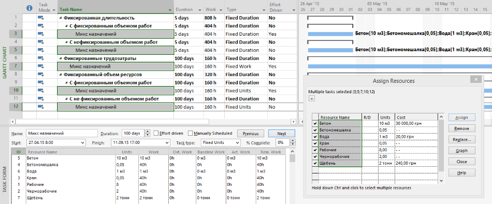Image resolution: width=492 pixels, height=204 pixels.
Task: Click the Indicators info column header icon
Action: 30,8
